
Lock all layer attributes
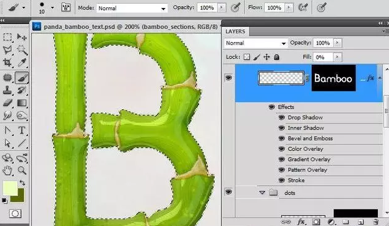276,57
